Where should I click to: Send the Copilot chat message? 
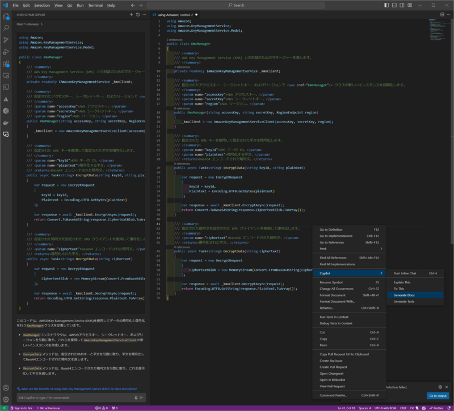141,398
